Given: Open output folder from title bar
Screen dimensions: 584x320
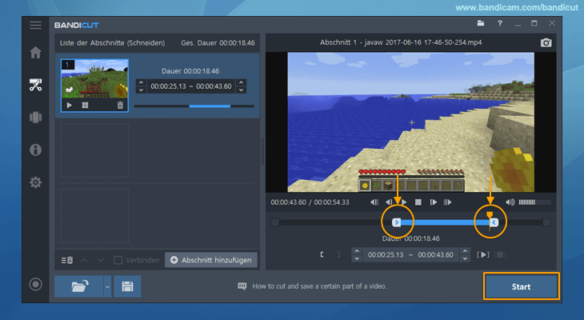Looking at the screenshot, I should pyautogui.click(x=481, y=23).
